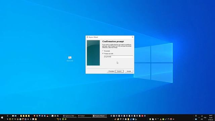Open the volume speaker tray icon
This screenshot has height=121, width=215.
pos(202,119)
